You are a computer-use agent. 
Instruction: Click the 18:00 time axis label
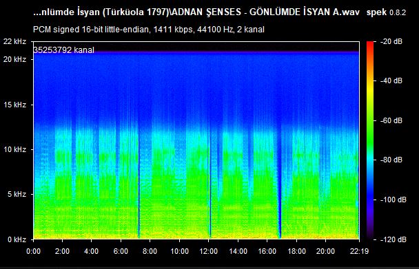tap(296, 251)
